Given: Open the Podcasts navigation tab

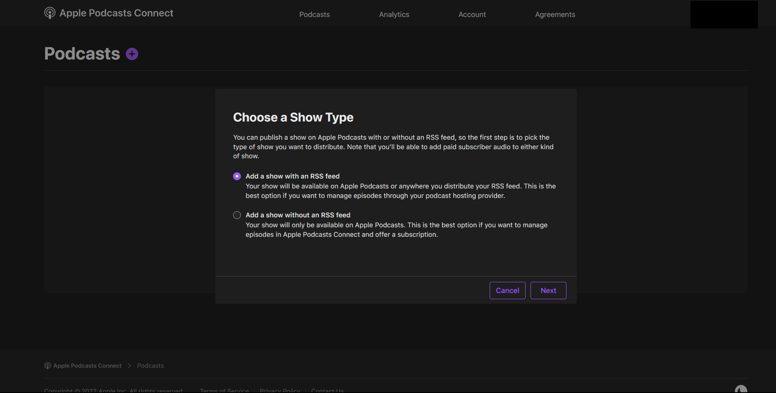Looking at the screenshot, I should [x=314, y=14].
